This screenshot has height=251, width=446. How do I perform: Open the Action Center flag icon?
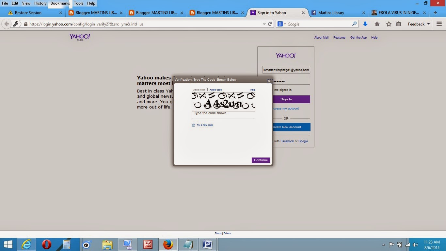[x=391, y=244]
